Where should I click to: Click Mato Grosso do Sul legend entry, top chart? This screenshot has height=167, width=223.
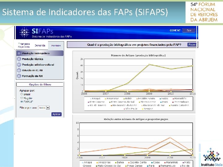point(122,102)
